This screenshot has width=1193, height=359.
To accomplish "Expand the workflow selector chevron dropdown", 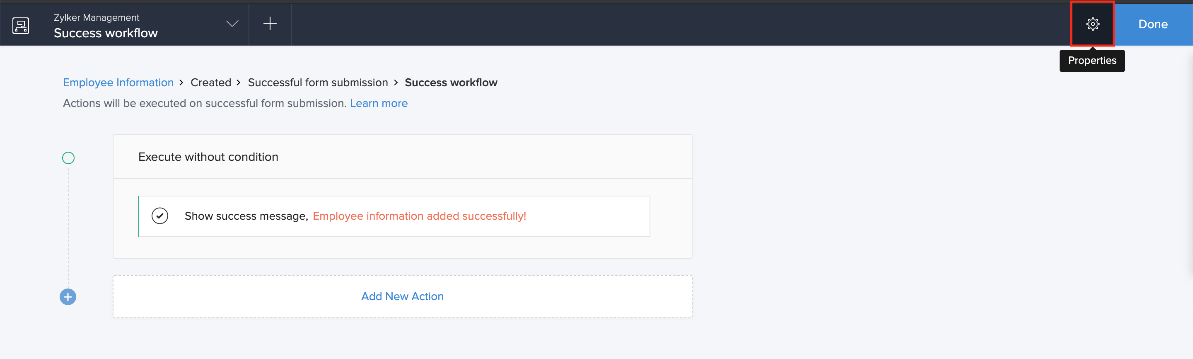I will [x=232, y=24].
